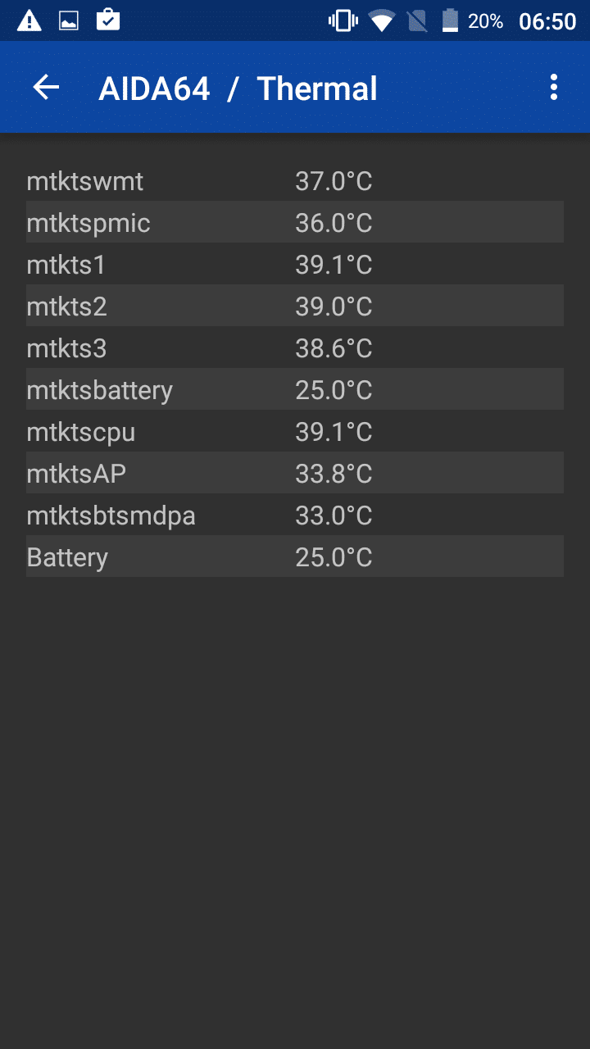Select the mtktsbattery sensor row
Screen dimensions: 590x1049
click(x=295, y=389)
